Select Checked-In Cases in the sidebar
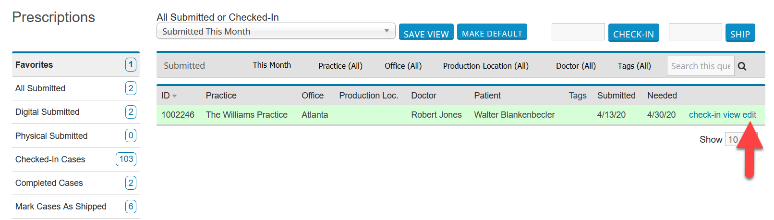774x220 pixels. (50, 159)
